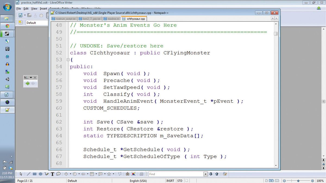Screen dimensions: 326x183
Task: Click Writer vertical scrollbar thumb
Action: tap(324, 101)
